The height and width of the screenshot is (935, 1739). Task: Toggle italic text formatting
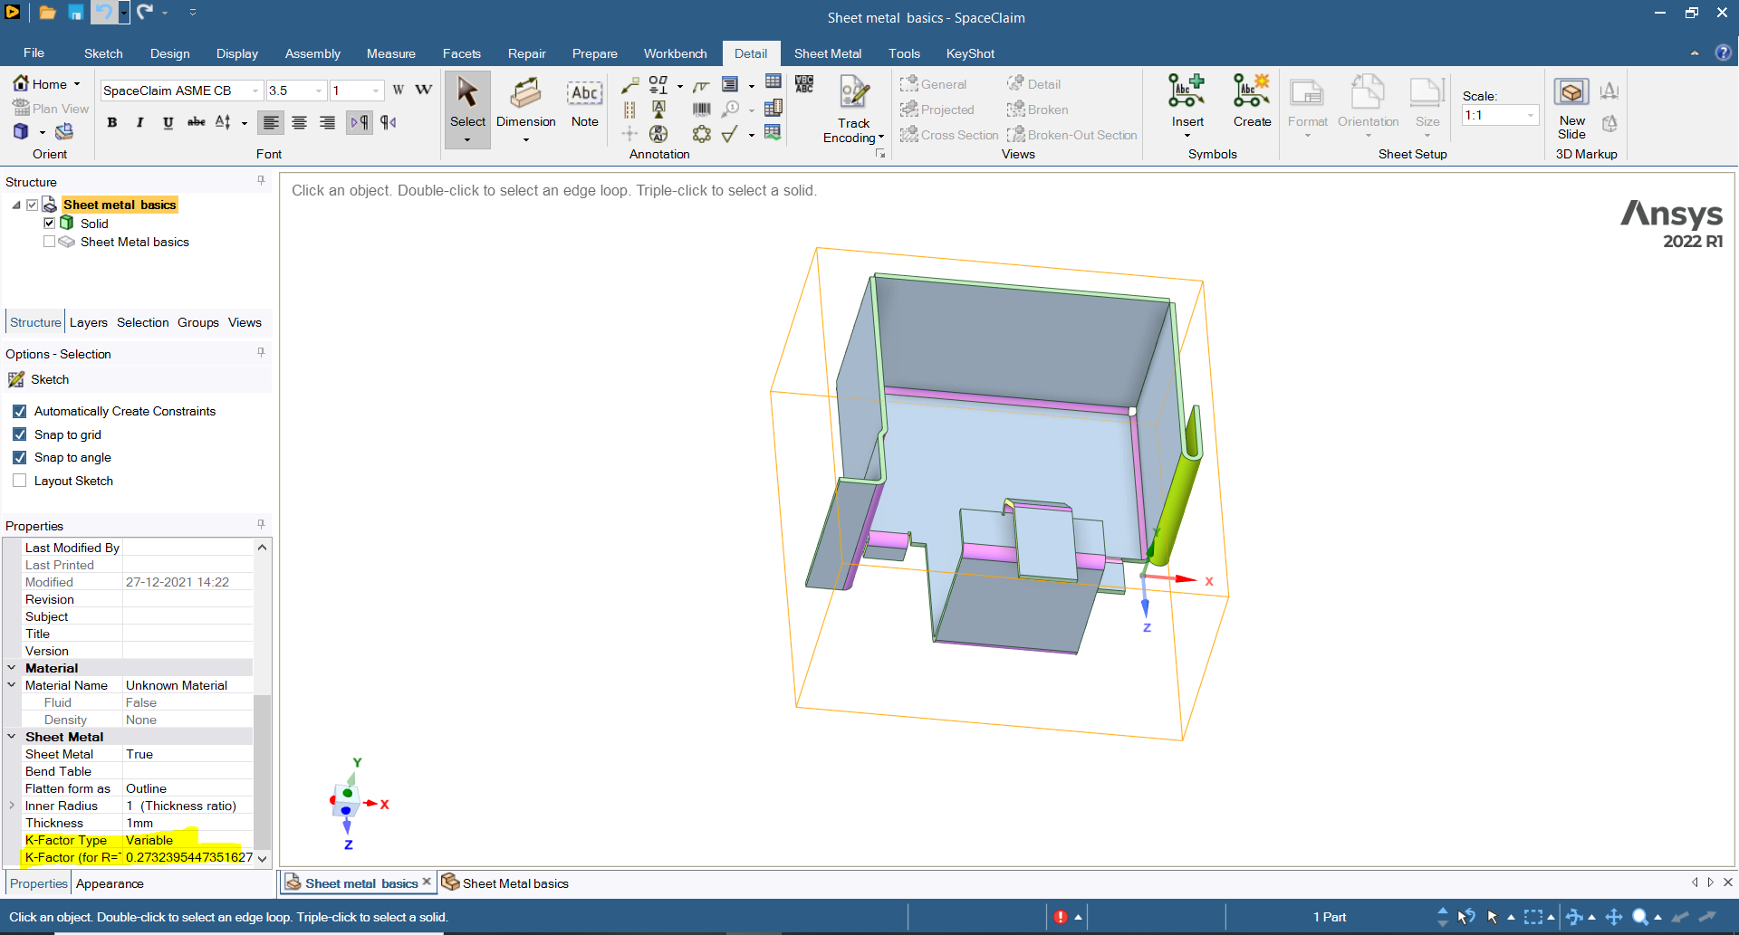point(140,122)
